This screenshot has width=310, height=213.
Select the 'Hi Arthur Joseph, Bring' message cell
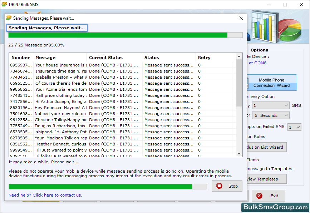pyautogui.click(x=61, y=101)
